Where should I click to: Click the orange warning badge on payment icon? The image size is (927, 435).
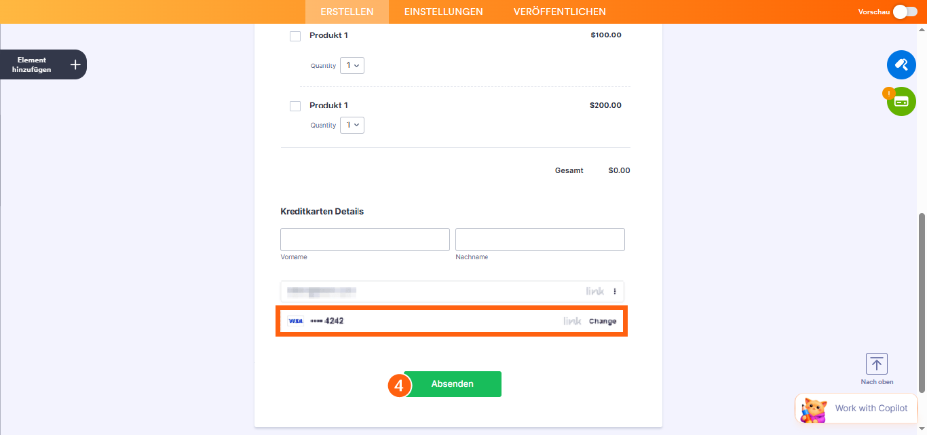[888, 93]
